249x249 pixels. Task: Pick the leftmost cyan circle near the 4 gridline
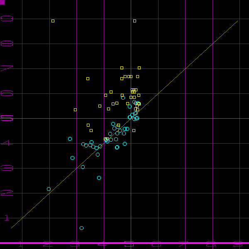(70, 139)
